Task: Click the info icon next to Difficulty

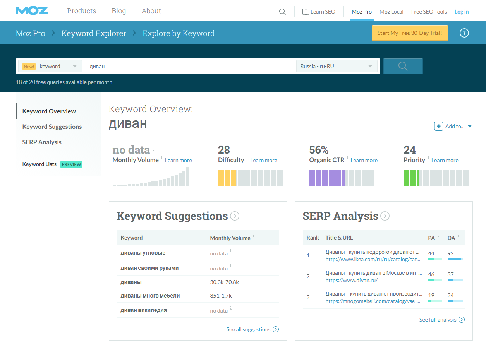Action: point(247,158)
